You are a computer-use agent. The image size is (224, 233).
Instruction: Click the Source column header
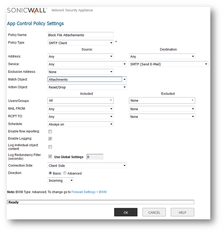[87, 49]
